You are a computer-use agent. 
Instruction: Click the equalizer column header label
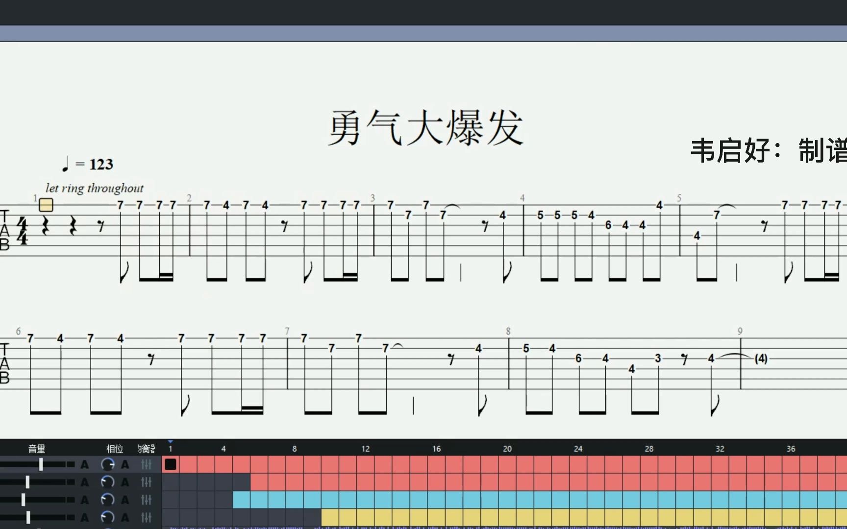coord(146,449)
